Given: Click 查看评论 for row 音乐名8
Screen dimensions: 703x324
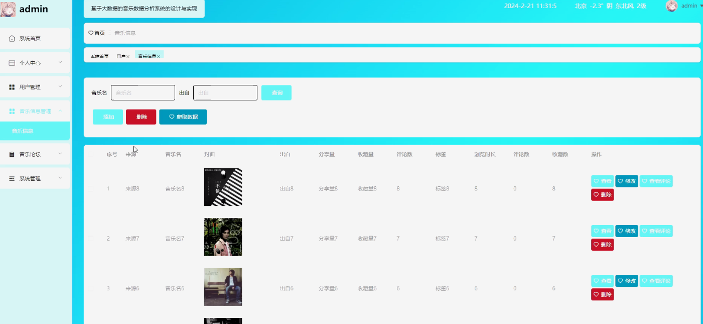Looking at the screenshot, I should point(656,181).
